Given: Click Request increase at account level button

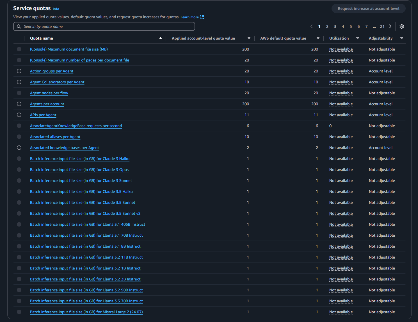Looking at the screenshot, I should click(369, 8).
